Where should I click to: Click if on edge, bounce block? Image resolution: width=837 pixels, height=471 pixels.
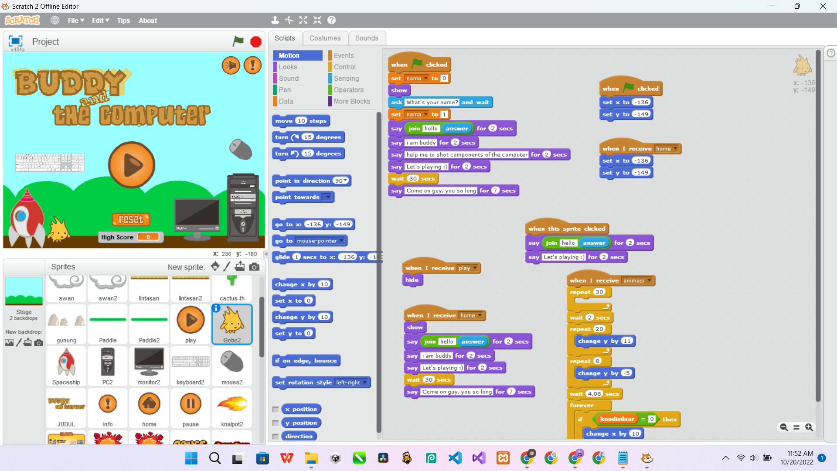(306, 361)
